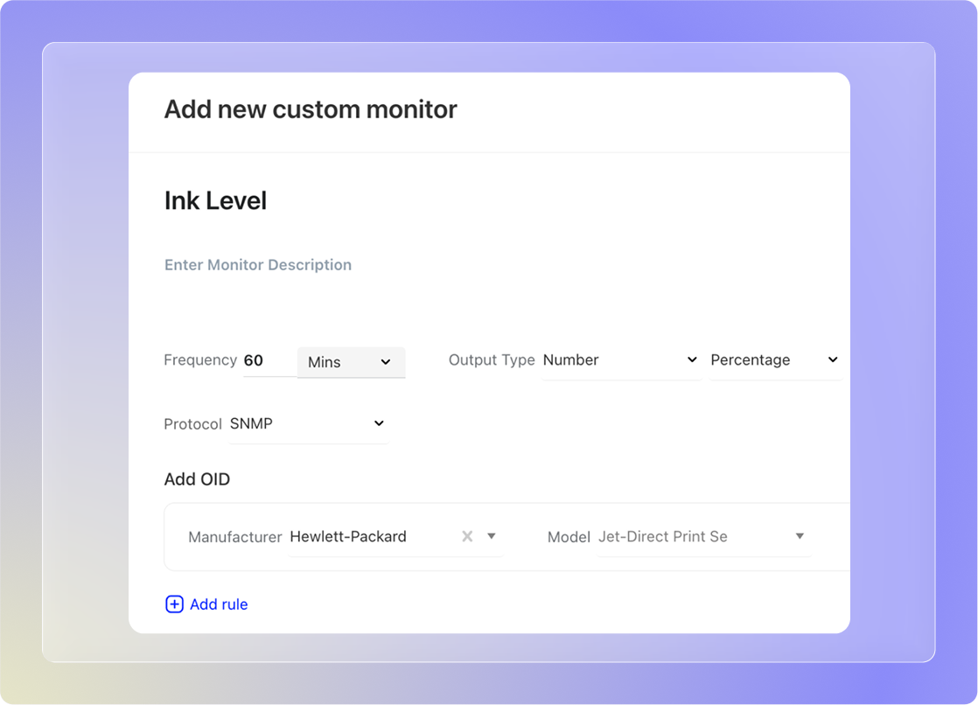
Task: Click the chevron next to Percentage
Action: pyautogui.click(x=833, y=359)
